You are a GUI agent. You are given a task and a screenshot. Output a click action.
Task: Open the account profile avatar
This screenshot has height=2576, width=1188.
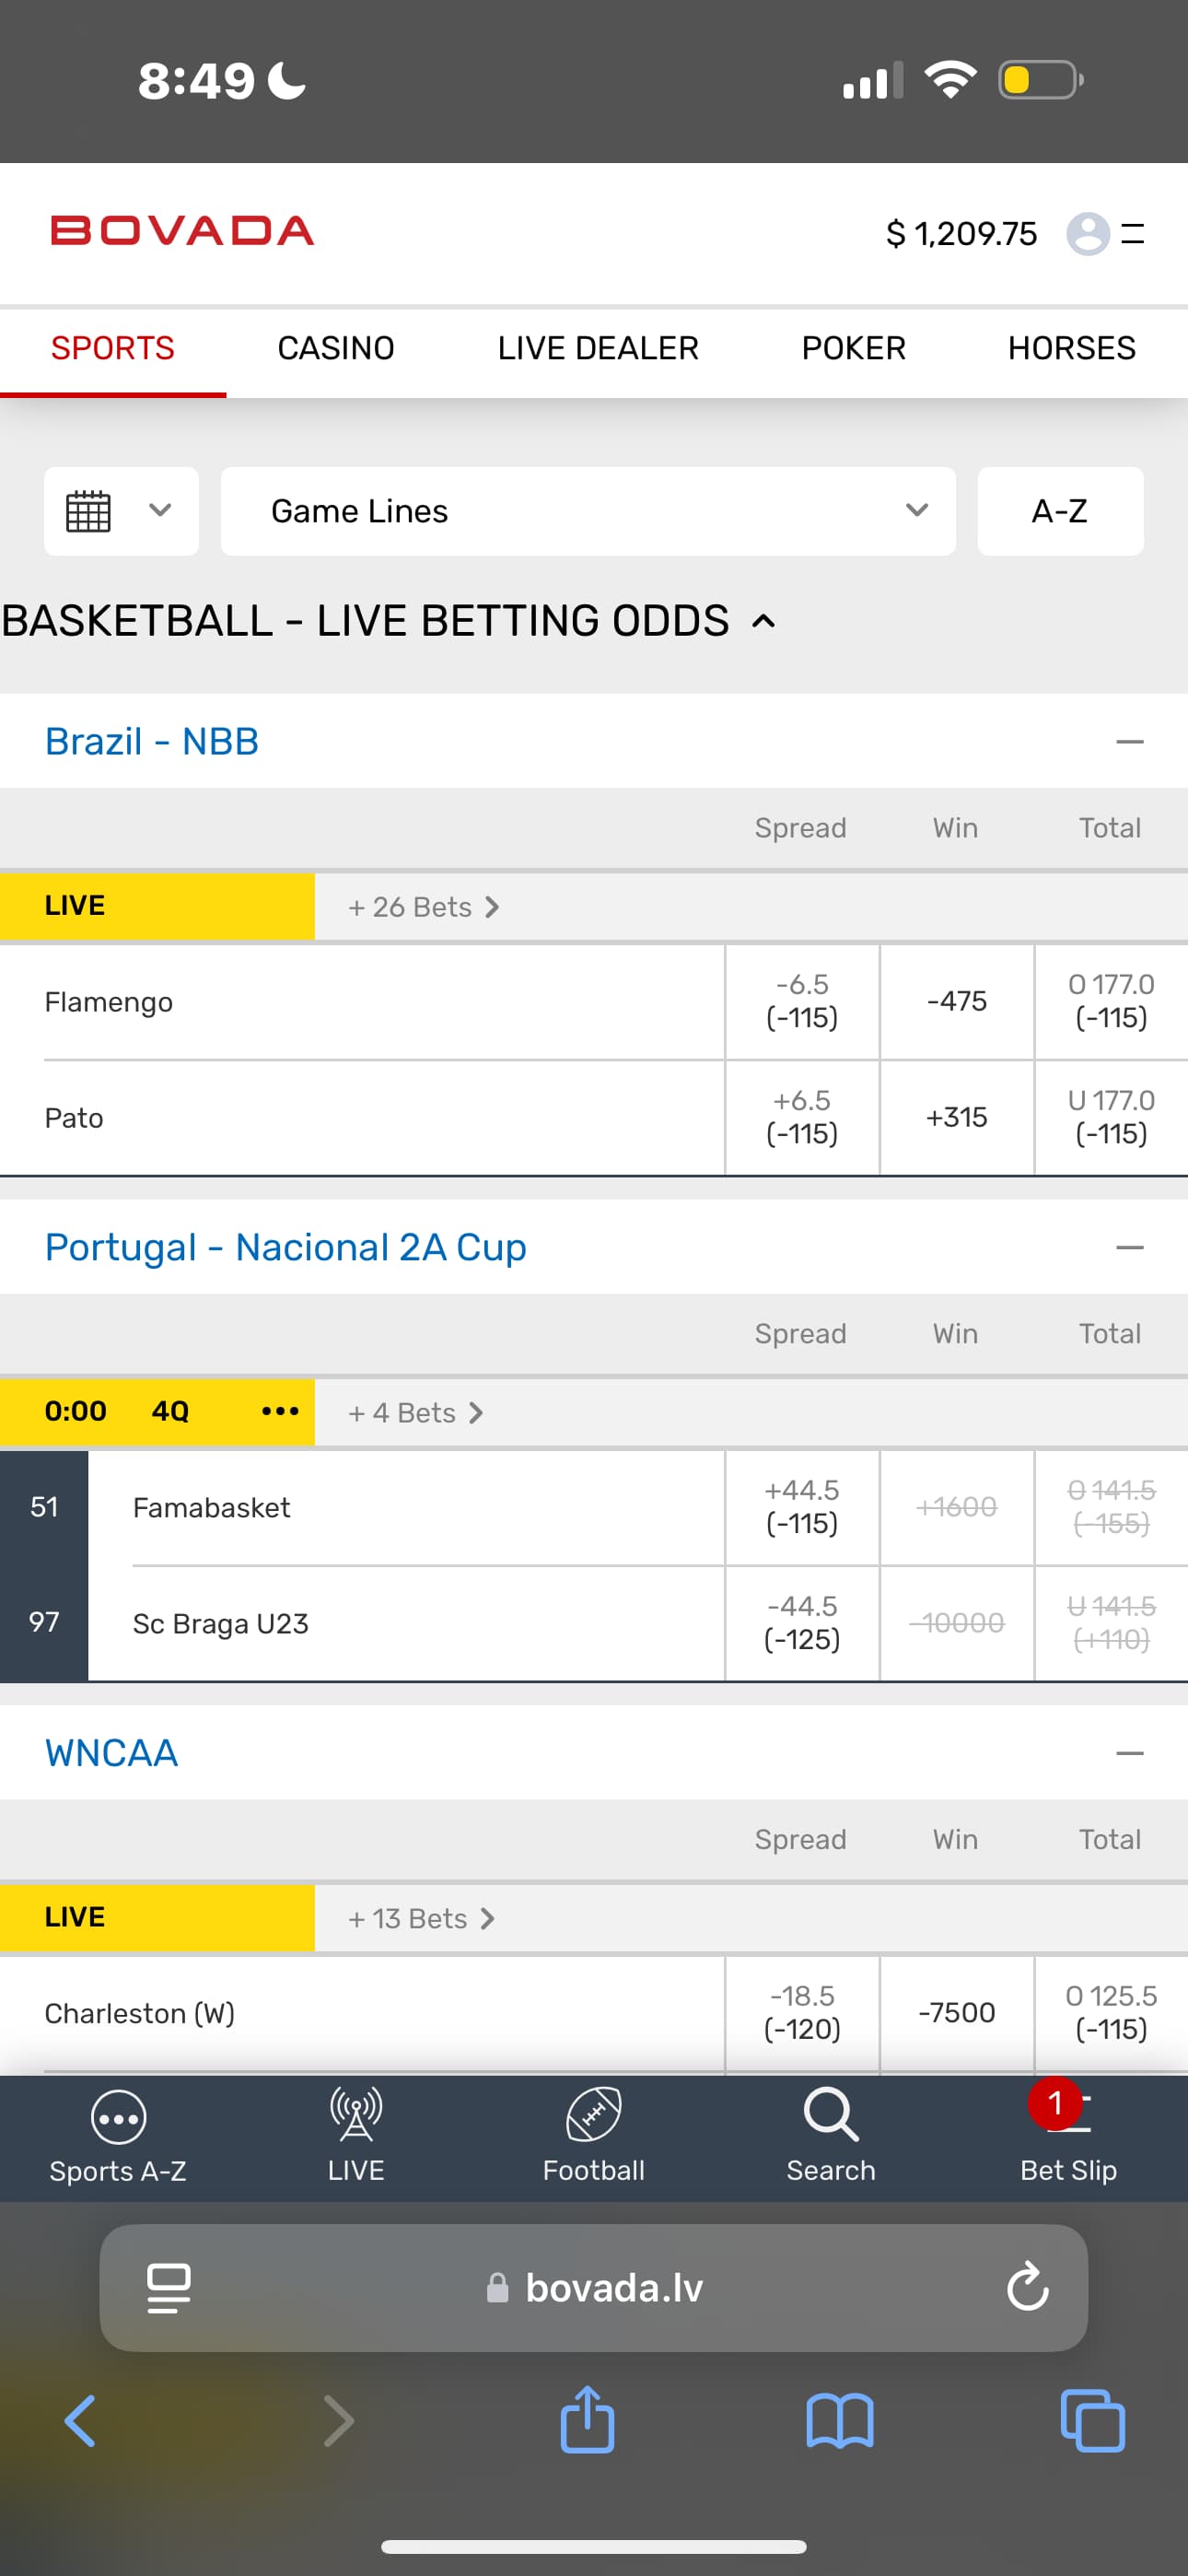point(1088,234)
